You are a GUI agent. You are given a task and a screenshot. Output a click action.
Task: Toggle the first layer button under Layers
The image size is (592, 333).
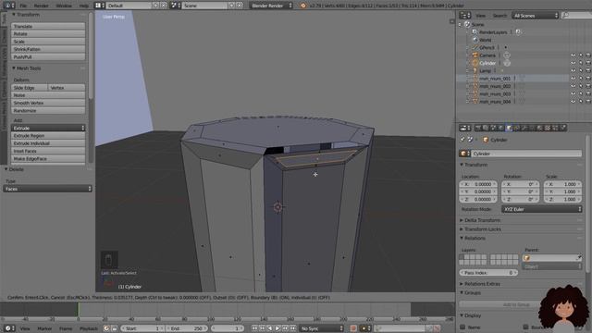[x=462, y=257]
